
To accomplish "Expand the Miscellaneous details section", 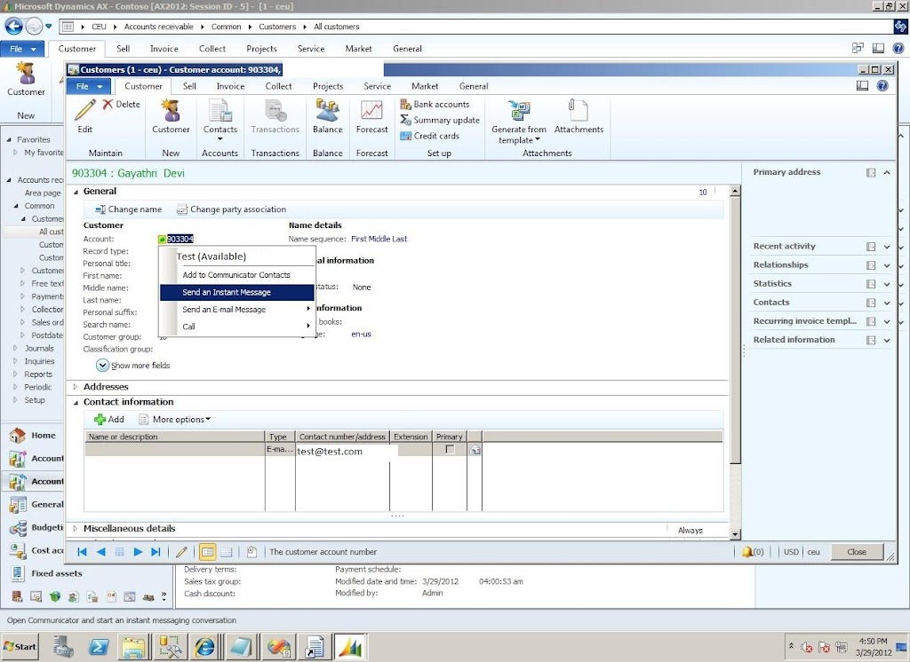I will tap(76, 529).
